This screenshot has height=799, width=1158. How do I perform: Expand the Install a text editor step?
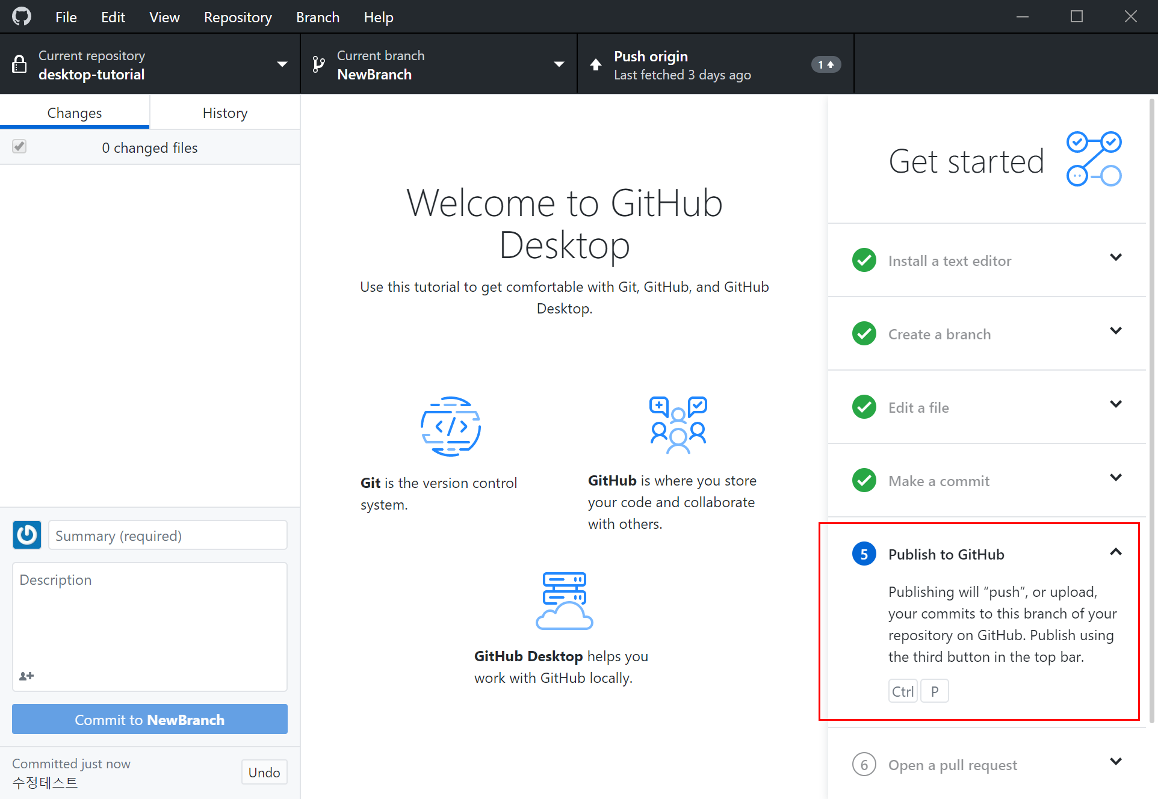pos(1116,258)
